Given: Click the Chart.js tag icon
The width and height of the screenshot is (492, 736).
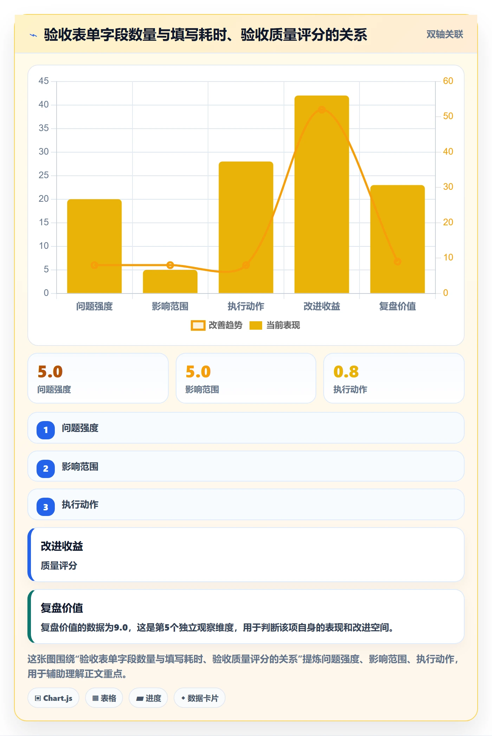Looking at the screenshot, I should [38, 698].
